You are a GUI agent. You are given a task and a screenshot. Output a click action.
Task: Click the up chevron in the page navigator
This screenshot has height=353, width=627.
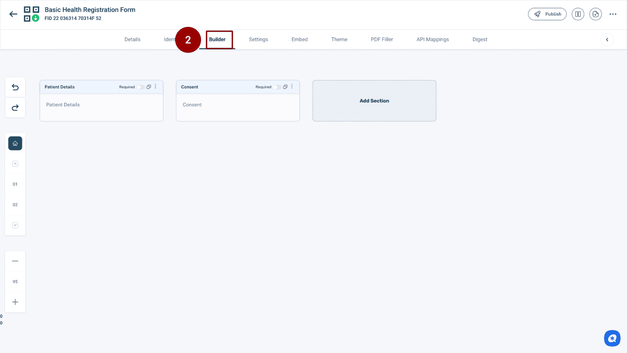(15, 164)
